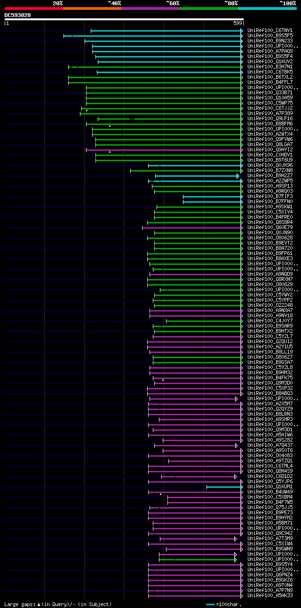Click the UniRef100_A9NQD9 entry

pyautogui.click(x=270, y=274)
